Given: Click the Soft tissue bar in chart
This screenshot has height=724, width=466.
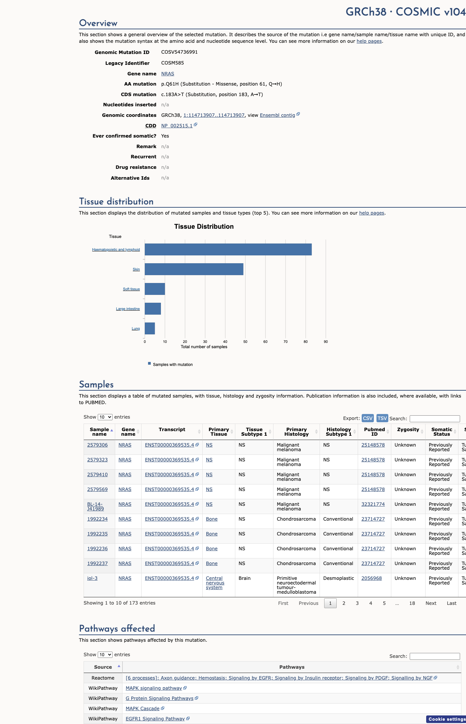Looking at the screenshot, I should click(155, 289).
